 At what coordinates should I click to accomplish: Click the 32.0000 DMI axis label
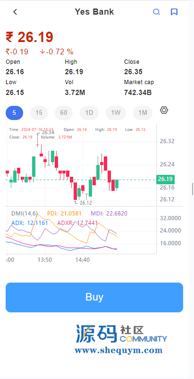click(170, 218)
